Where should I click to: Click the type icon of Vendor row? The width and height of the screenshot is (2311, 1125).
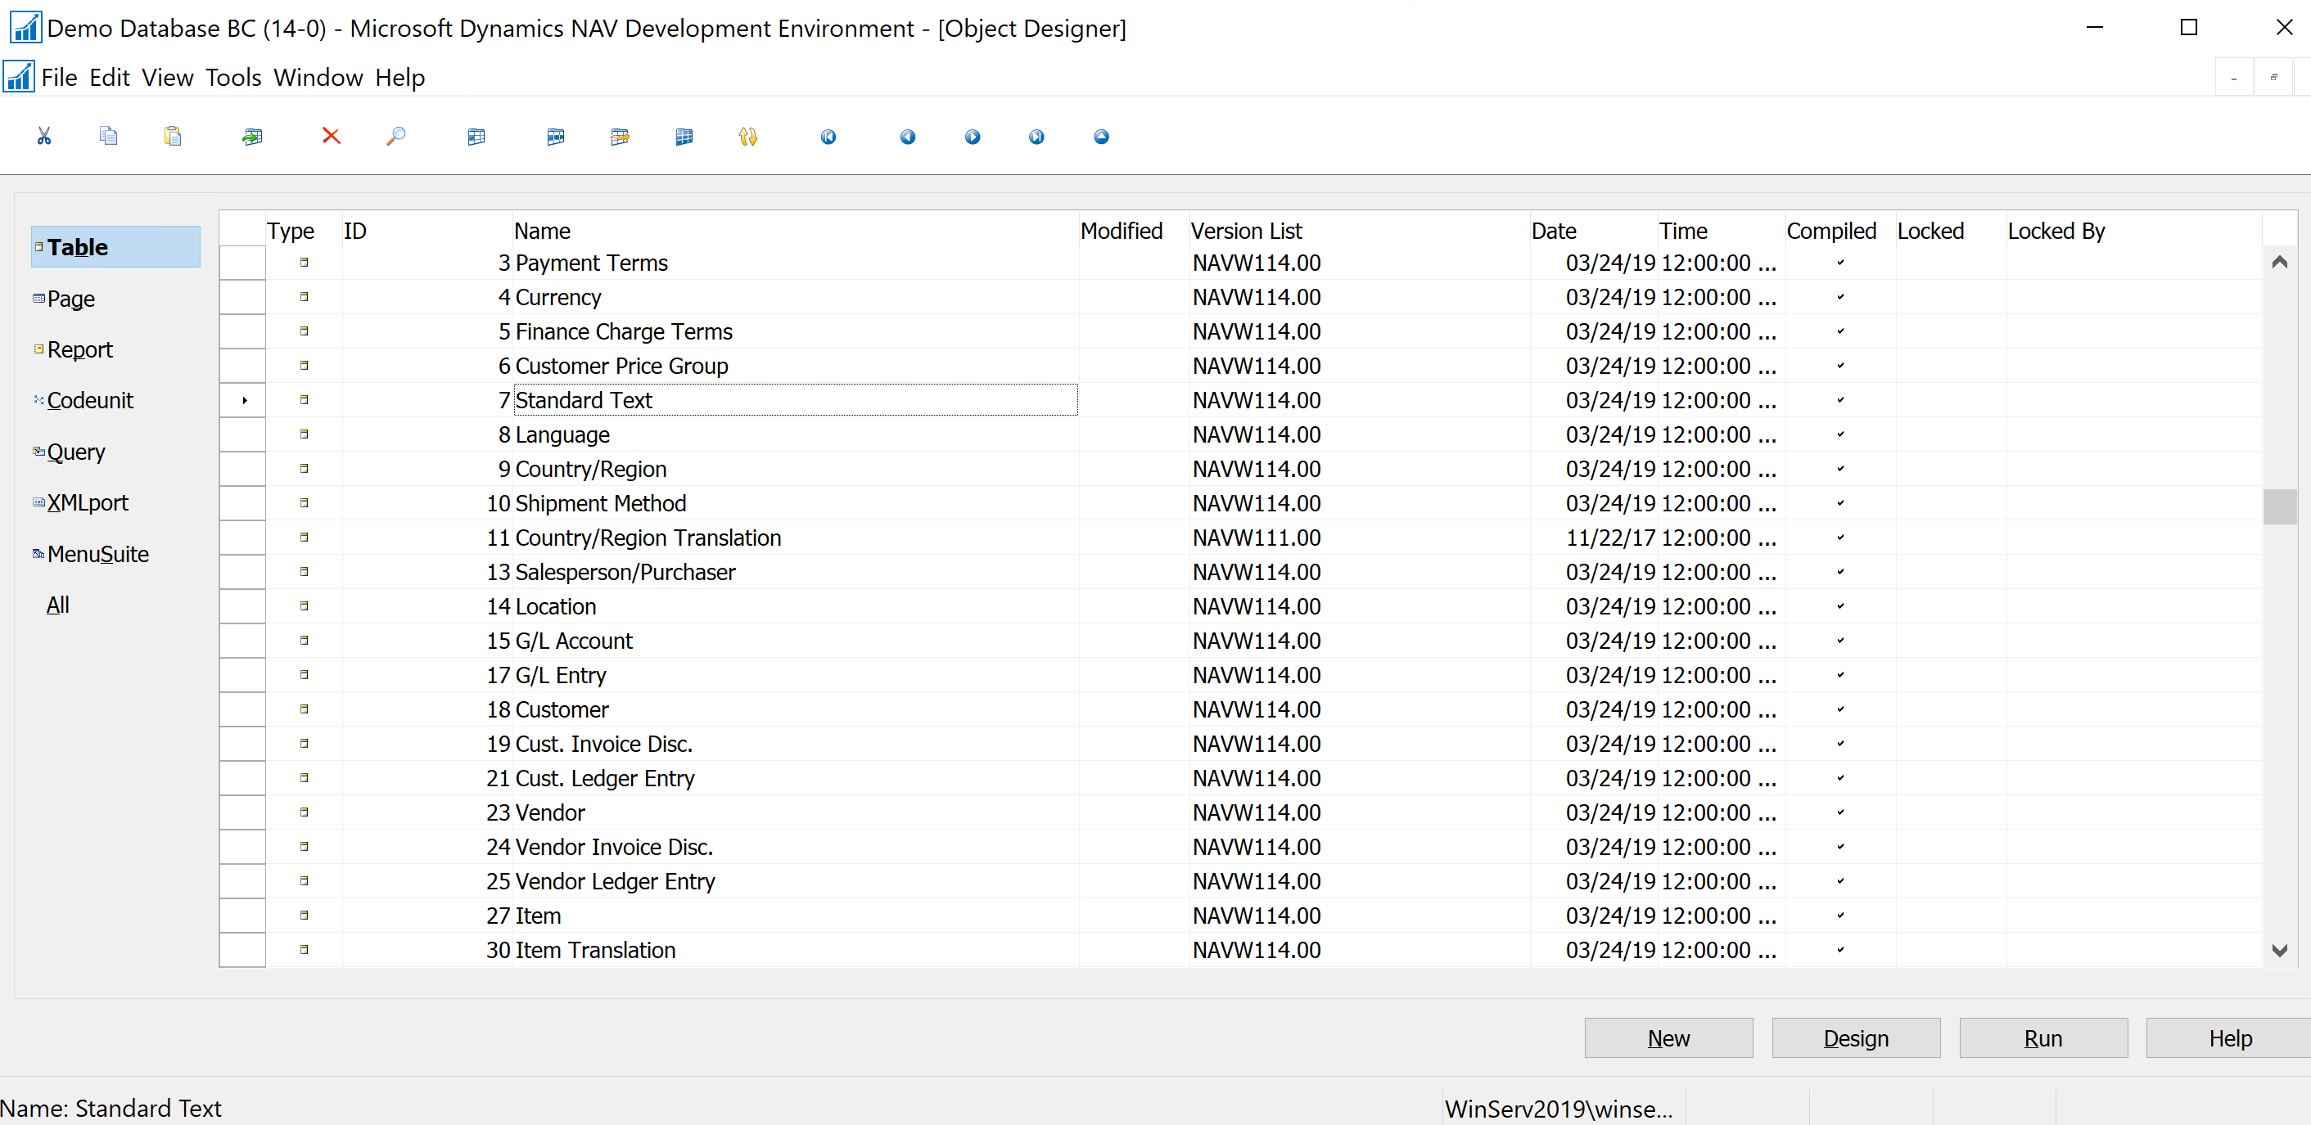click(305, 812)
